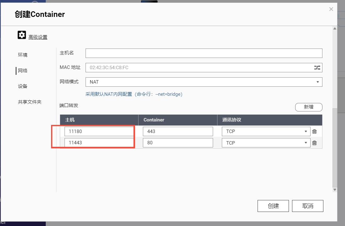This screenshot has width=345, height=226.
Task: Click 创建 to create the container
Action: [273, 206]
